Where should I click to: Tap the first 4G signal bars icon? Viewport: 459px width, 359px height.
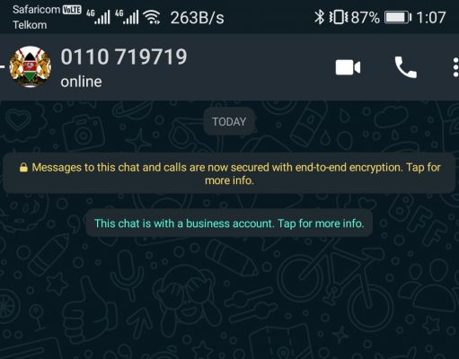point(98,17)
